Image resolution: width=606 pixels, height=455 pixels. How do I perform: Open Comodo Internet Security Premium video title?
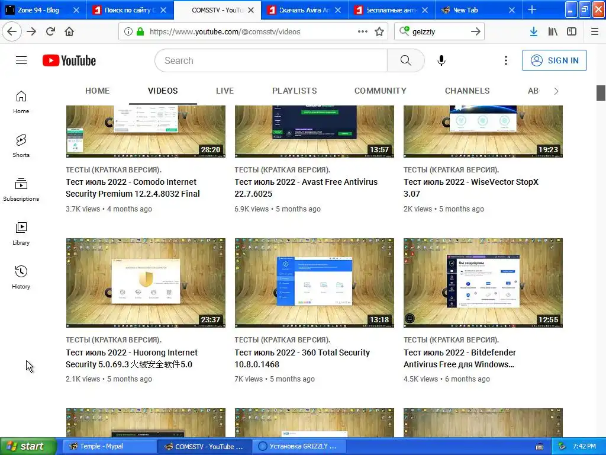tap(133, 188)
